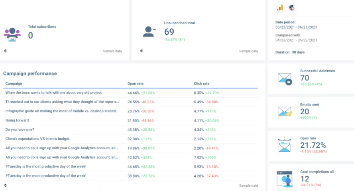Click the -4.15% (22.66%) change figure
The height and width of the screenshot is (191, 354).
point(314,151)
